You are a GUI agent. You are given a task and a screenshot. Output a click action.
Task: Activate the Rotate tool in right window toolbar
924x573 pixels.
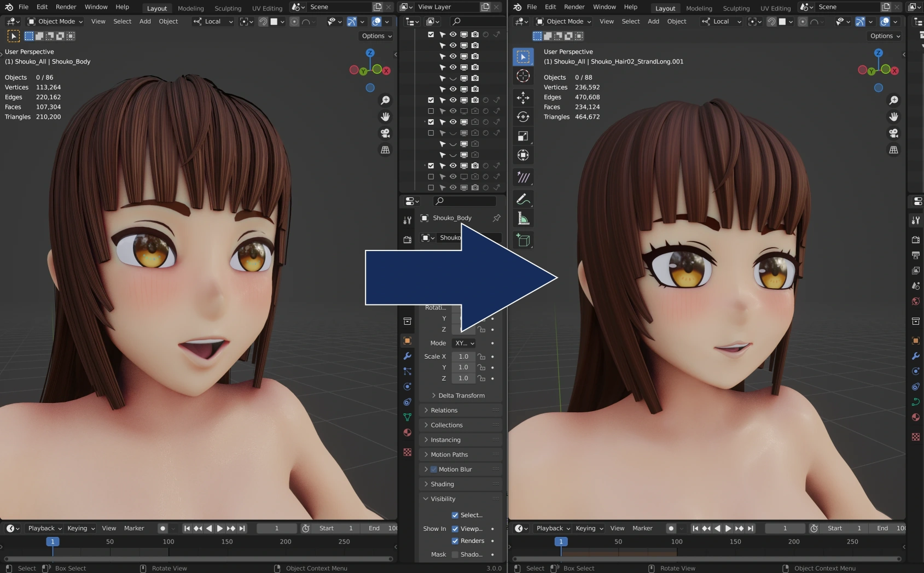[x=523, y=117]
